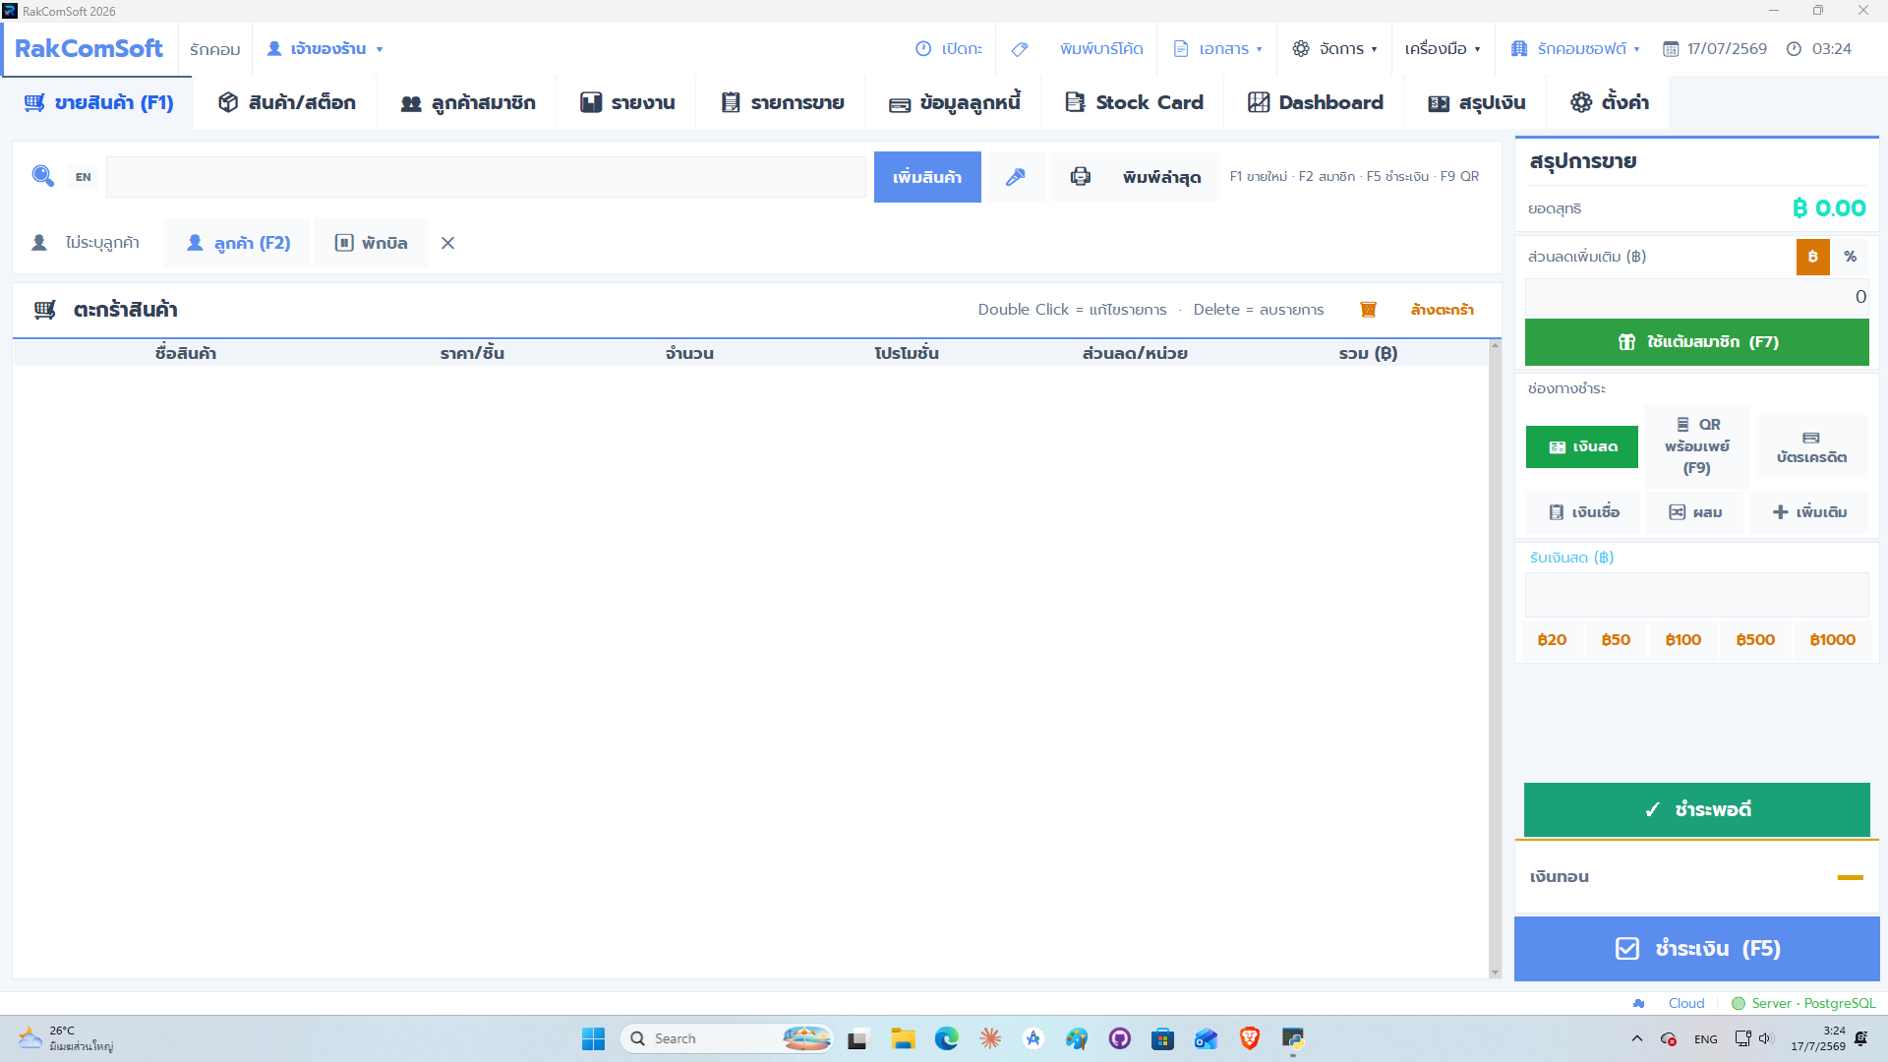1888x1062 pixels.
Task: Click the เพิ่มสินค้า button
Action: 927,177
